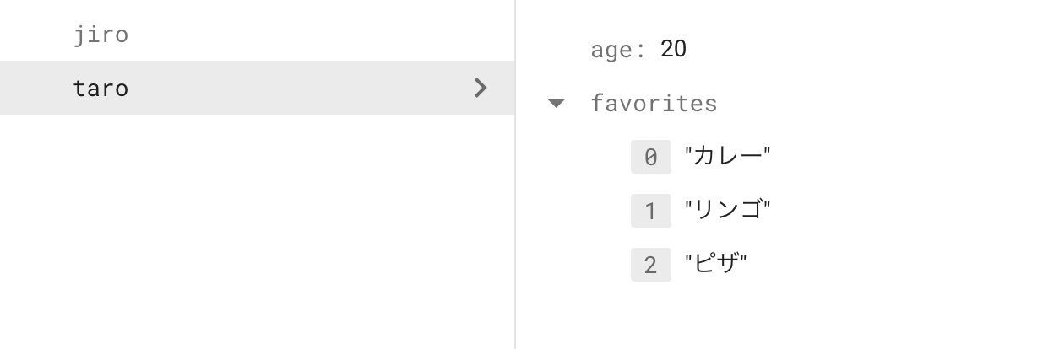Screen dimensions: 1059x349
Task: Click the index 1 badge
Action: click(x=650, y=211)
